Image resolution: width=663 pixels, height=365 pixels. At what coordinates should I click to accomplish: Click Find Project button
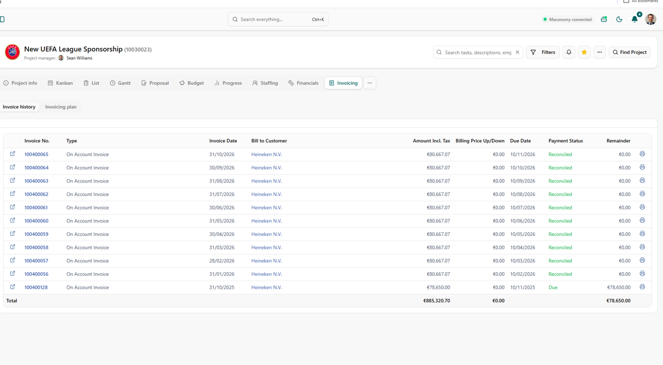(630, 52)
